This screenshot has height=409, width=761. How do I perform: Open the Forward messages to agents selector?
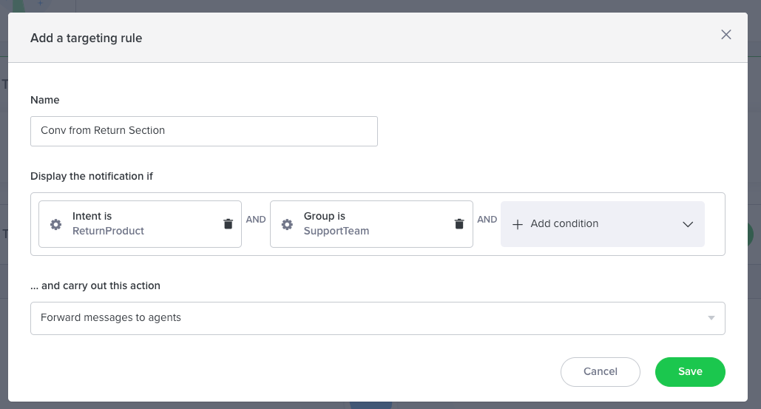(370, 318)
